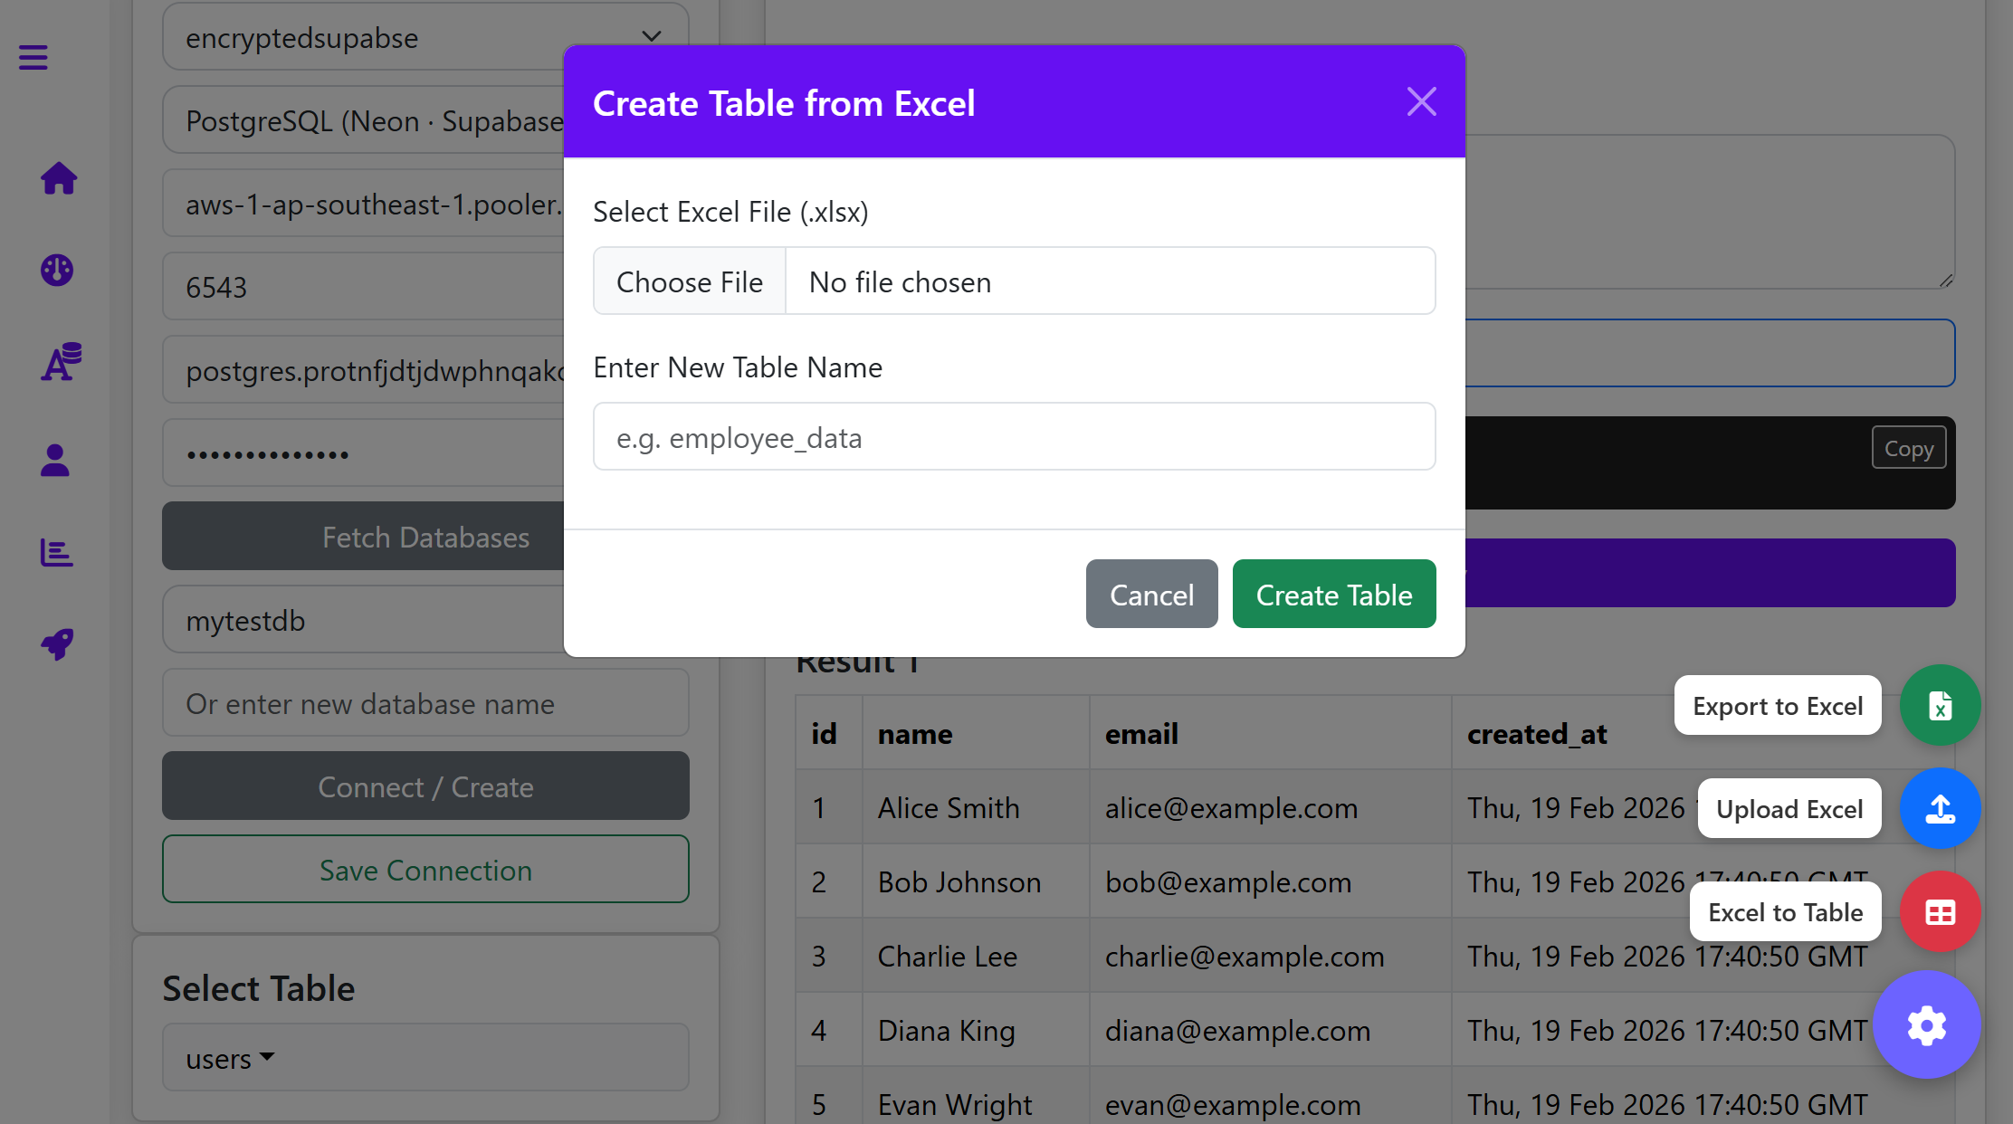Viewport: 2013px width, 1124px height.
Task: Open the purple settings gear button
Action: (1926, 1024)
